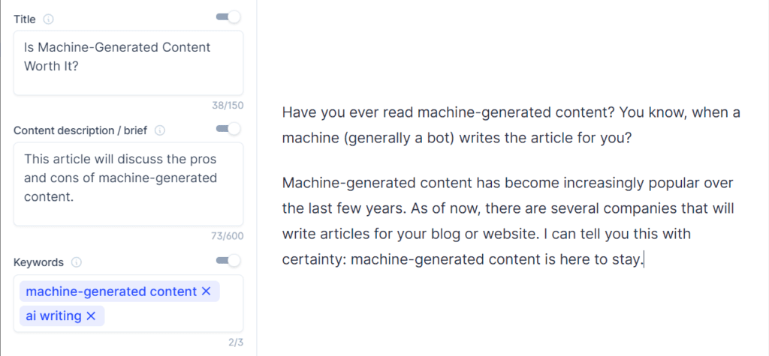
Task: Click the info icon beside Title
Action: 48,19
